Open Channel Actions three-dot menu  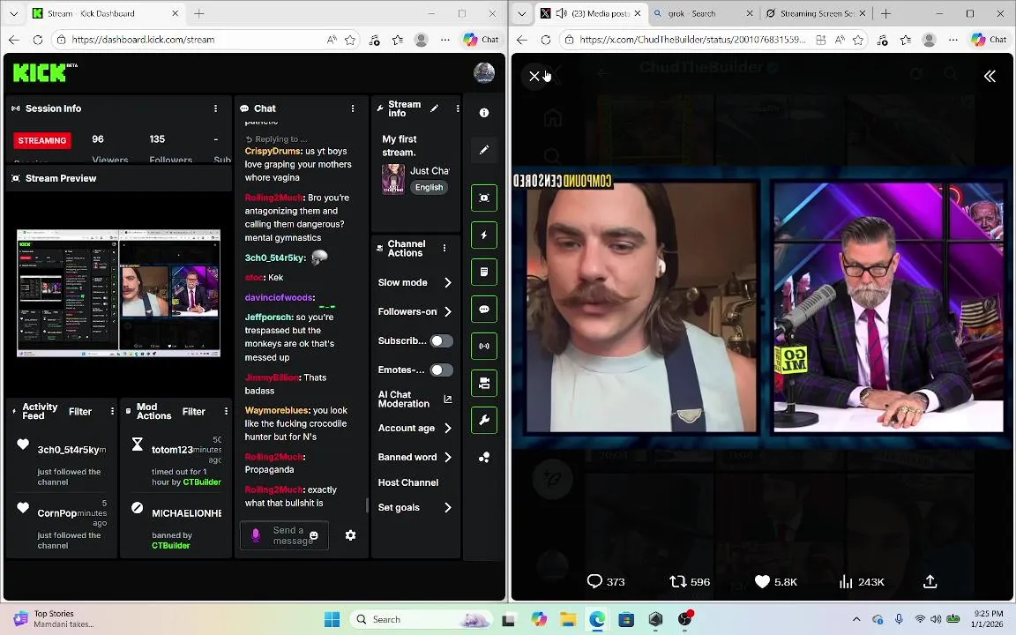coord(444,248)
